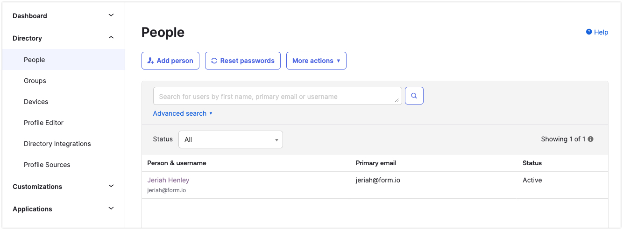This screenshot has width=623, height=230.
Task: Expand the Dashboard sidebar section
Action: pyautogui.click(x=111, y=15)
